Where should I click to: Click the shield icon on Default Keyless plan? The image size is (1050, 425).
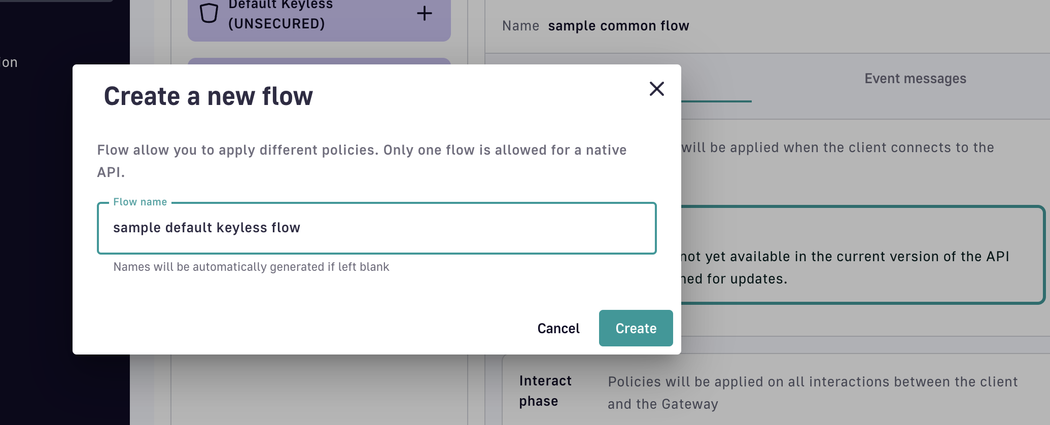tap(208, 13)
